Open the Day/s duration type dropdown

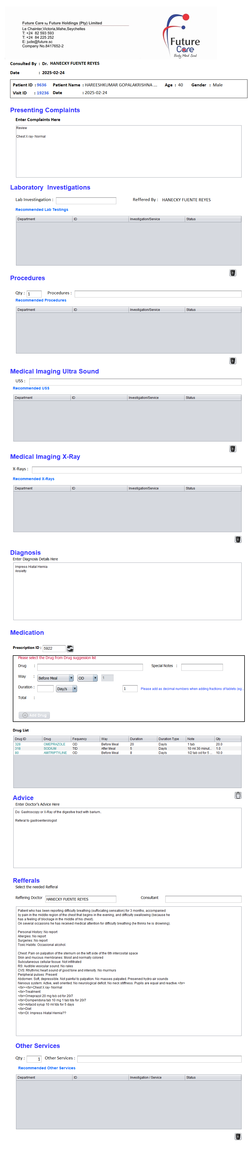coord(66,688)
